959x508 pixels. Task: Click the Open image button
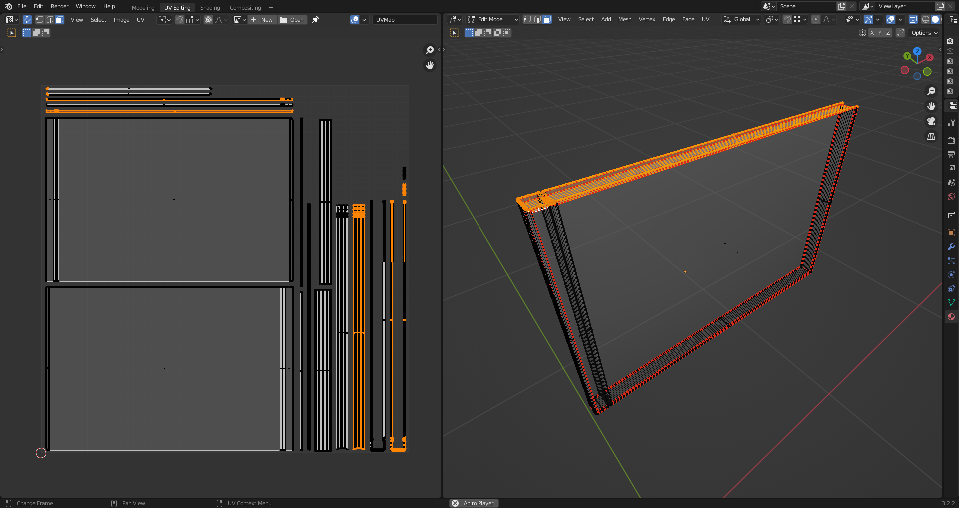292,20
